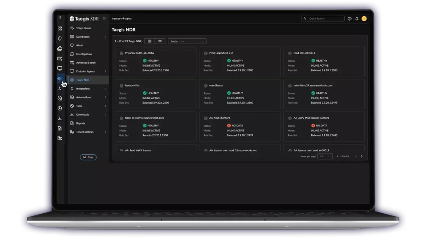Image resolution: width=426 pixels, height=239 pixels.
Task: Open Investigations briefcase icon in rail
Action: pos(60,49)
